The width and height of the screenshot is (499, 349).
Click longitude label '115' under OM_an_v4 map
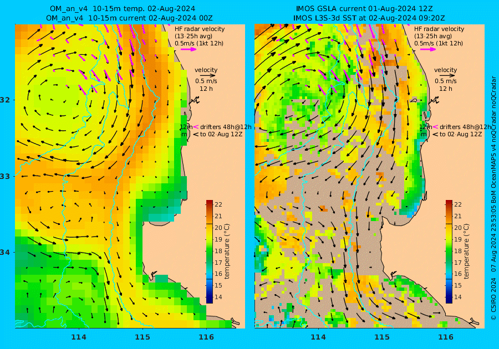point(142,337)
